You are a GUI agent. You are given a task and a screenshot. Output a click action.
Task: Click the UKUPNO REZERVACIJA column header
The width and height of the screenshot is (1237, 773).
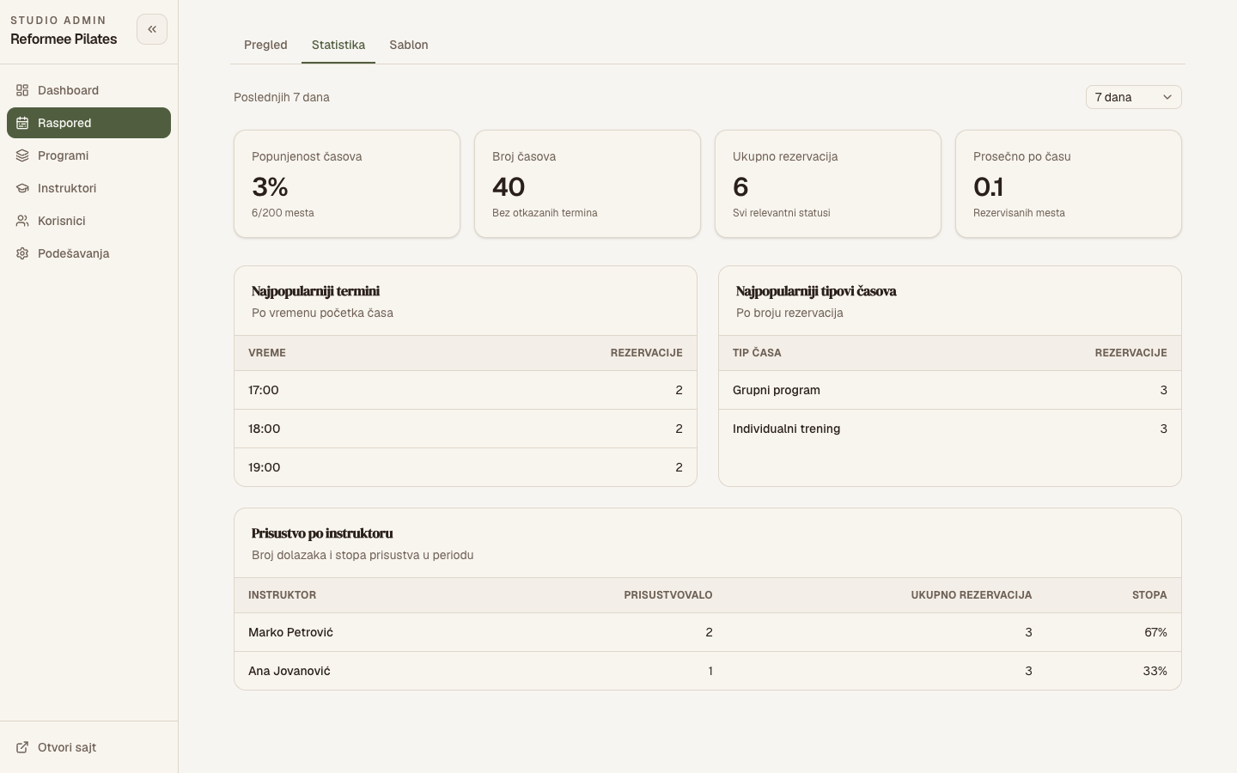click(x=972, y=595)
